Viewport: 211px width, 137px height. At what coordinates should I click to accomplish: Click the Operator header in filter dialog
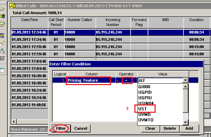126,74
